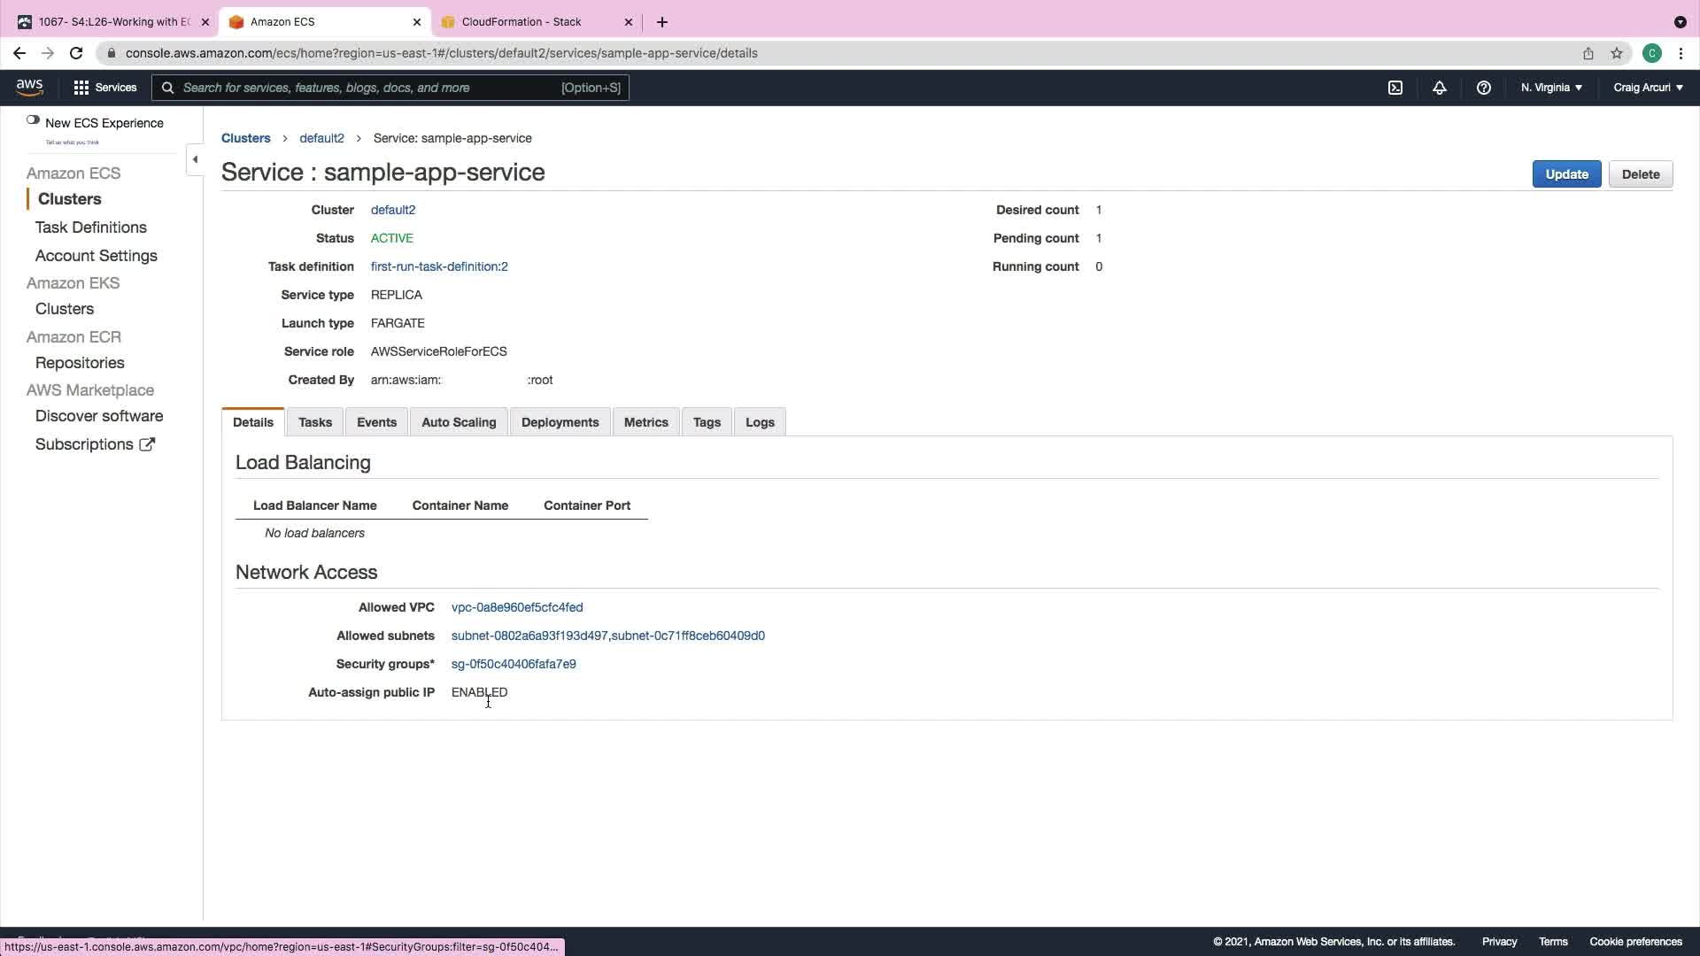Bookmark page using the star icon
This screenshot has height=956, width=1700.
[1617, 53]
